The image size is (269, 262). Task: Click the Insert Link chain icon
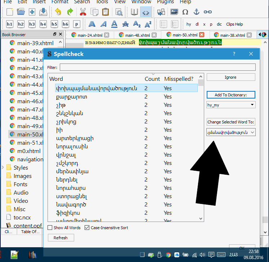pyautogui.click(x=207, y=12)
